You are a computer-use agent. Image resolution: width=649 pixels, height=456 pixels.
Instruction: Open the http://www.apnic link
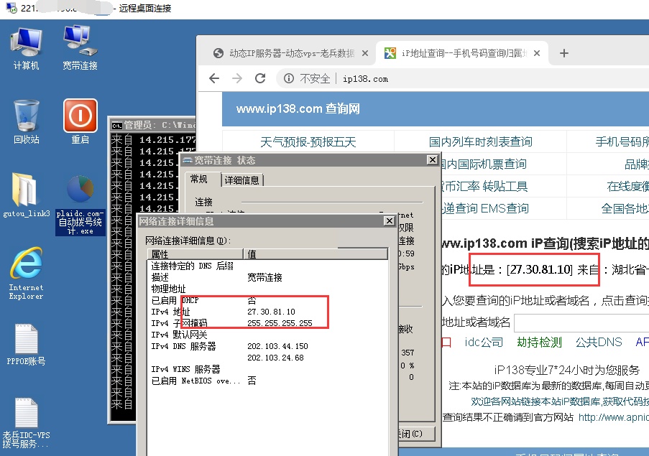click(x=613, y=417)
